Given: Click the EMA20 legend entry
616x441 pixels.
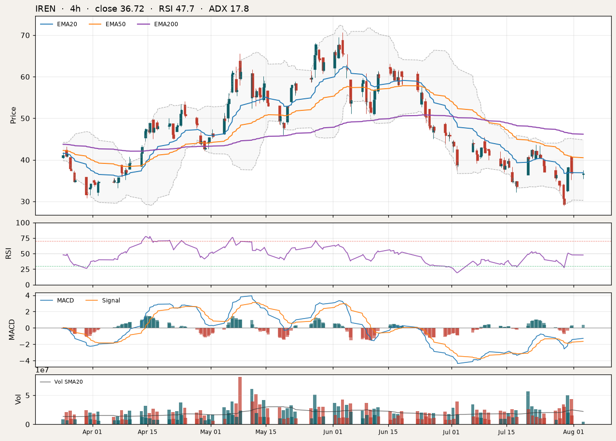Looking at the screenshot, I should pos(58,24).
